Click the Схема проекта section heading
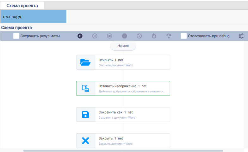The height and width of the screenshot is (152, 248). [x=16, y=28]
